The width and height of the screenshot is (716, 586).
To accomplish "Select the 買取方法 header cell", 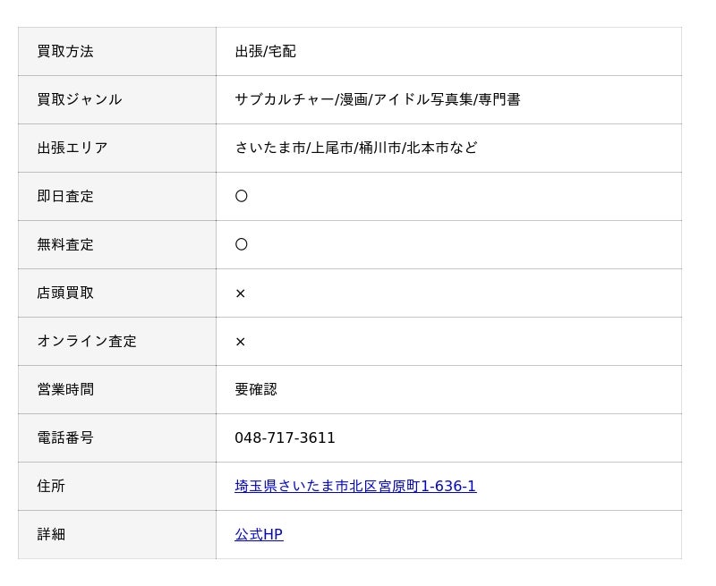I will 117,52.
